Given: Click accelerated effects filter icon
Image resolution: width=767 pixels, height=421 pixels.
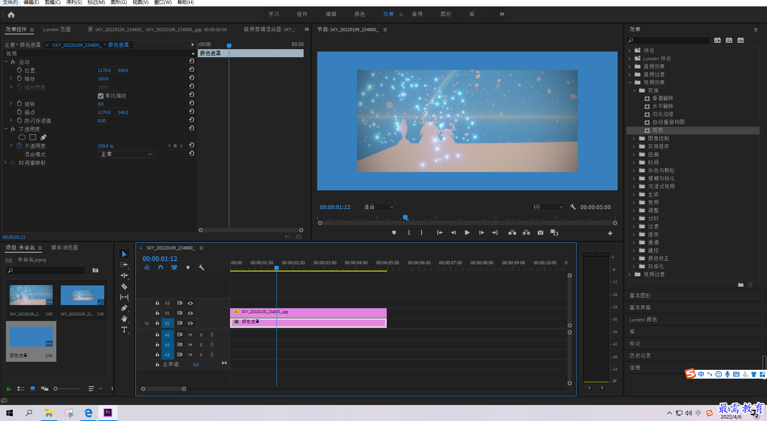Looking at the screenshot, I should point(717,40).
